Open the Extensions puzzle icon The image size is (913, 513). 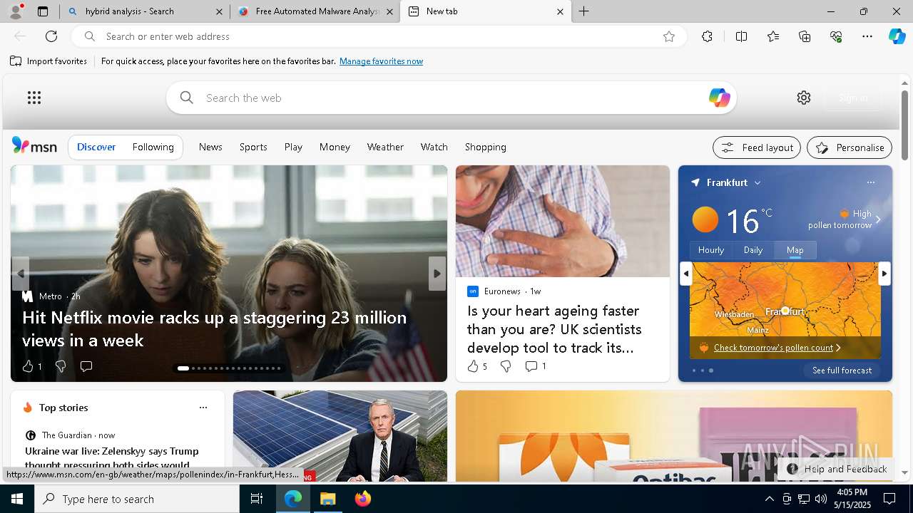pyautogui.click(x=707, y=36)
